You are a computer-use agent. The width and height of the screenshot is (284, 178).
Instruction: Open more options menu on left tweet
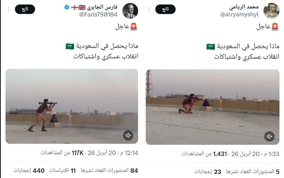[x=8, y=9]
